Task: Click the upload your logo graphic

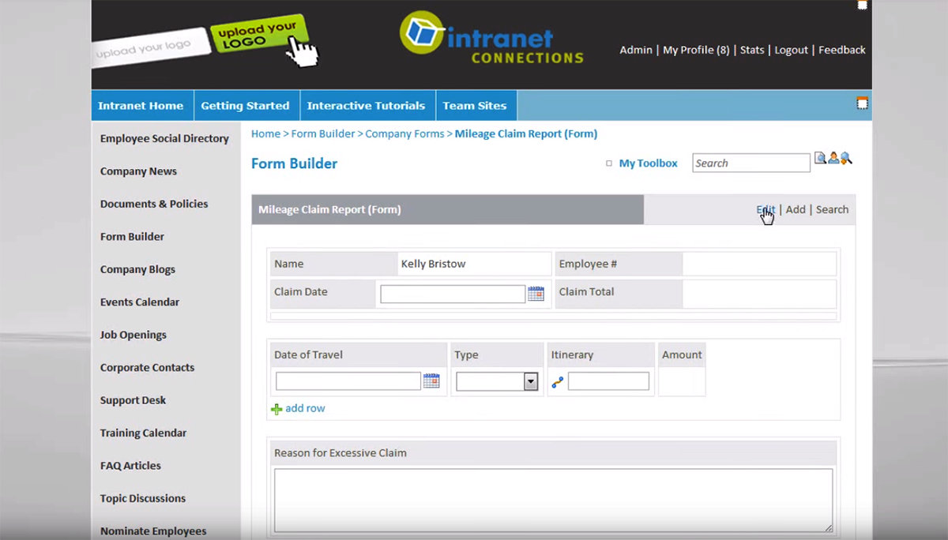Action: (257, 32)
